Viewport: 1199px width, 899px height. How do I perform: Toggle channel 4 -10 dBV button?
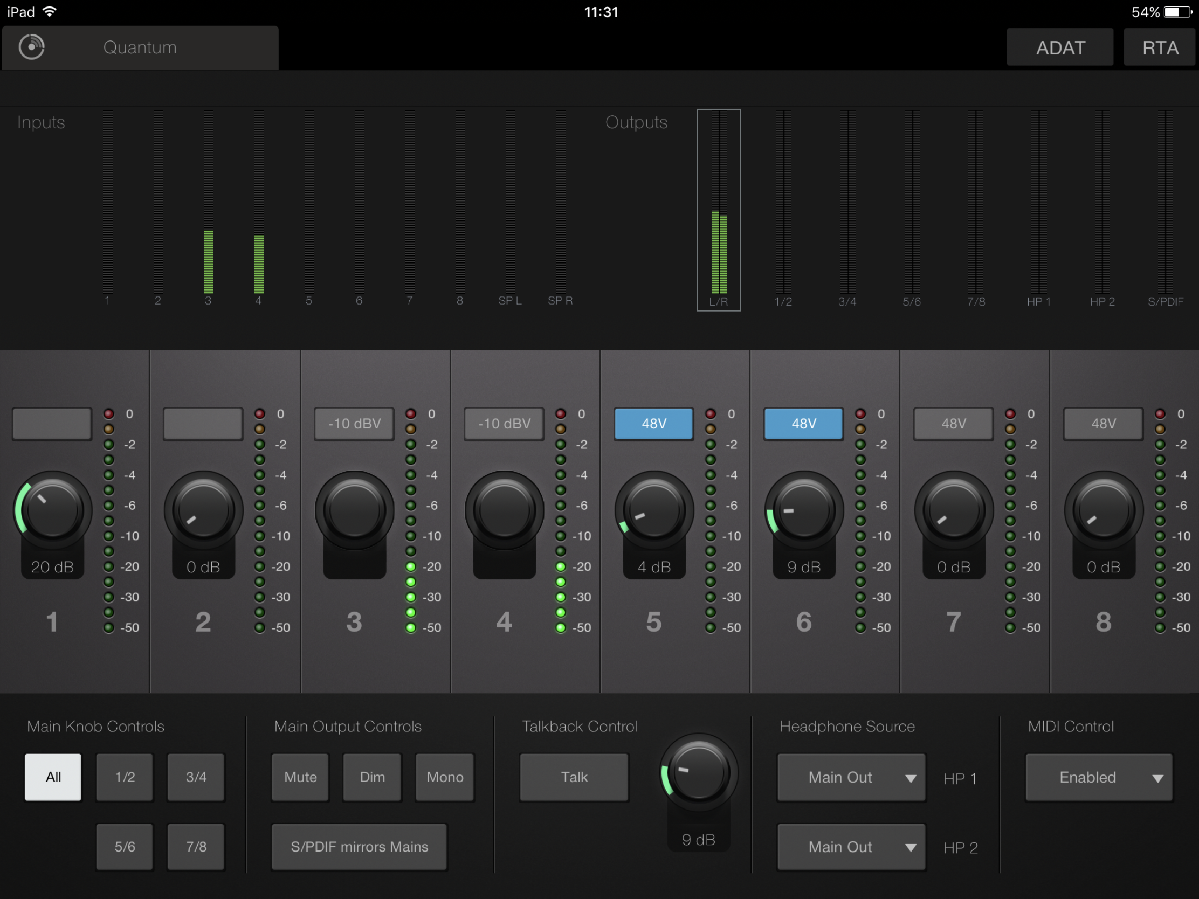tap(504, 424)
